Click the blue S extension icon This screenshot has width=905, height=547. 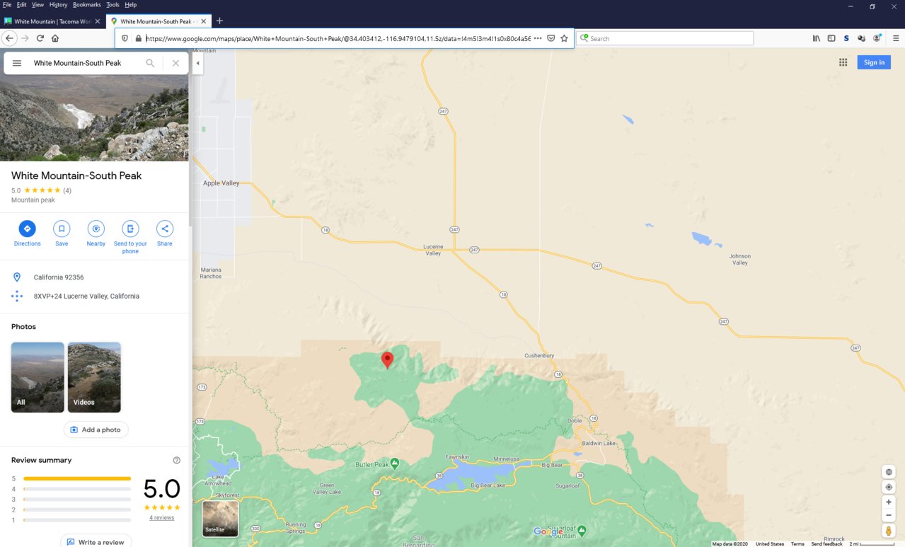846,38
